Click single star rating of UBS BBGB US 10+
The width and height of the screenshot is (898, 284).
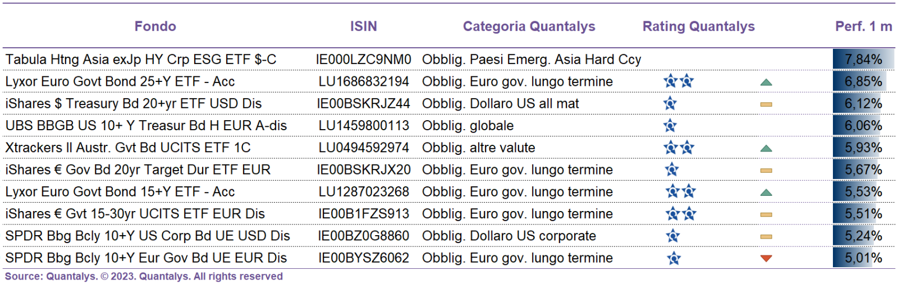click(670, 126)
